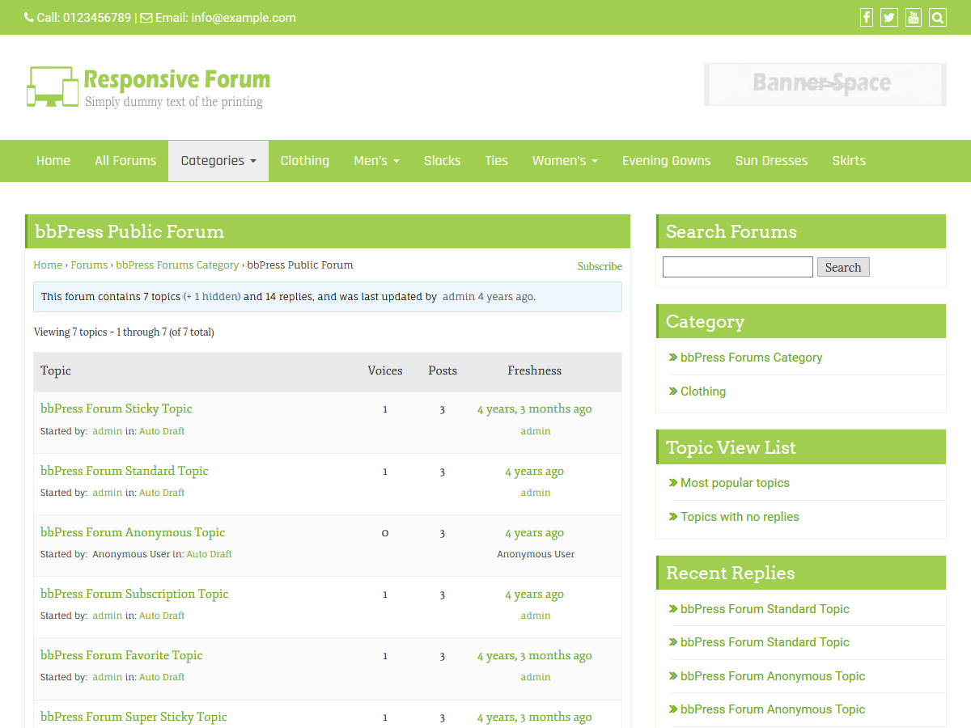Viewport: 971px width, 728px height.
Task: Open second Standard Topic recent reply
Action: (765, 642)
